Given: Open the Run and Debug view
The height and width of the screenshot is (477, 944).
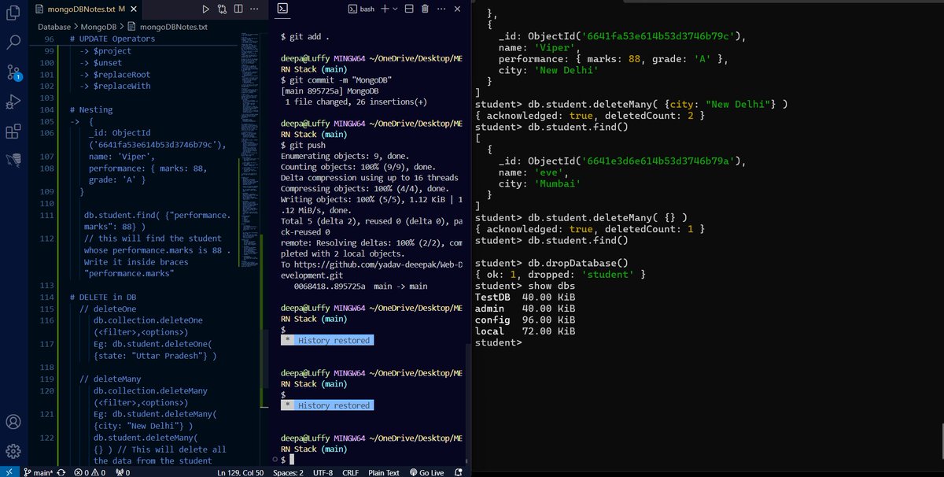Looking at the screenshot, I should pyautogui.click(x=13, y=102).
